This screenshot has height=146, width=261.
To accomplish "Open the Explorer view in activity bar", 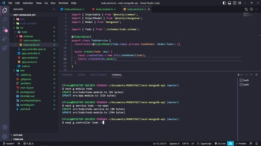I will [x=4, y=10].
